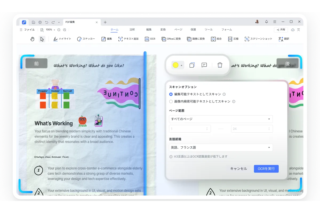Click 画像に変換 convert to image tool
Viewport: 320px width, 213px height.
click(196, 39)
